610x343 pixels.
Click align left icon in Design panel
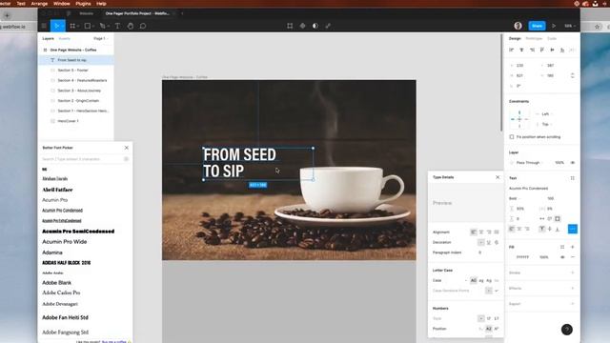(511, 50)
